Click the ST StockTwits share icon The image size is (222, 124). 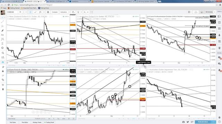192,122
